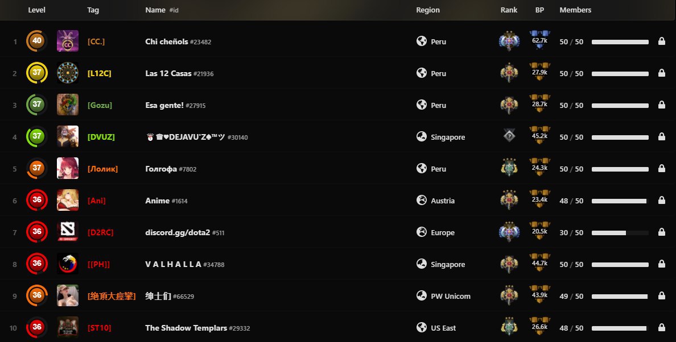Click the unranked medal icon for DEJAVU'Z
Viewport: 676px width, 342px height.
tap(508, 137)
